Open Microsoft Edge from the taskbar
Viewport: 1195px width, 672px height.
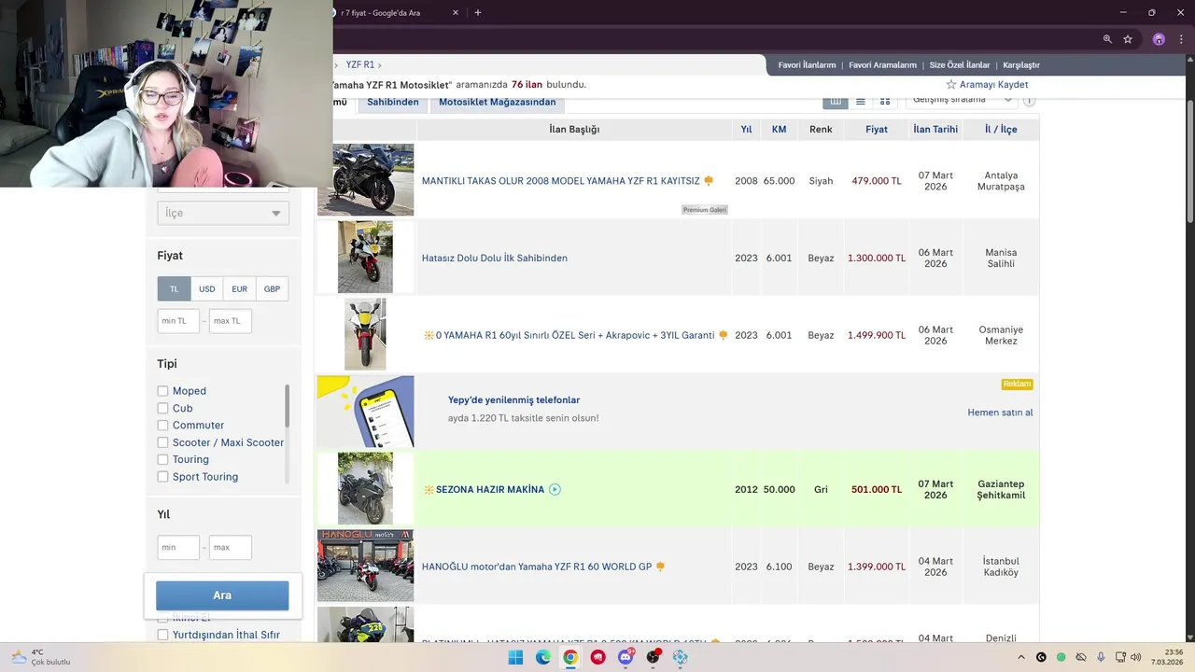coord(543,657)
